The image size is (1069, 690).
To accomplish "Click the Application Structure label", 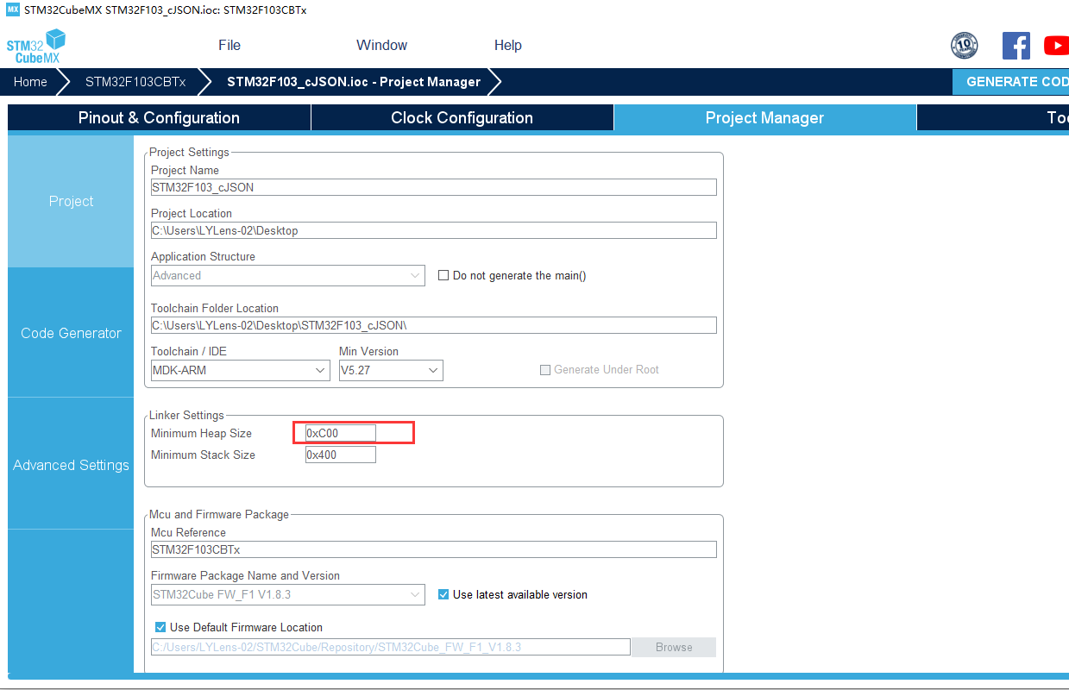I will [x=203, y=256].
